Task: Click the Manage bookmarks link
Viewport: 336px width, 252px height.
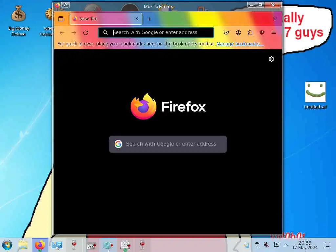Action: tap(240, 44)
